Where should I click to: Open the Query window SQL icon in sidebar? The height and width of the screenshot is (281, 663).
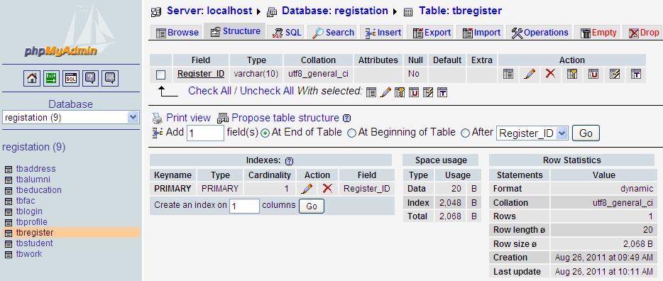71,78
